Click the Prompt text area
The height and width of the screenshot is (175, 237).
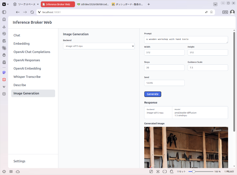(186, 40)
